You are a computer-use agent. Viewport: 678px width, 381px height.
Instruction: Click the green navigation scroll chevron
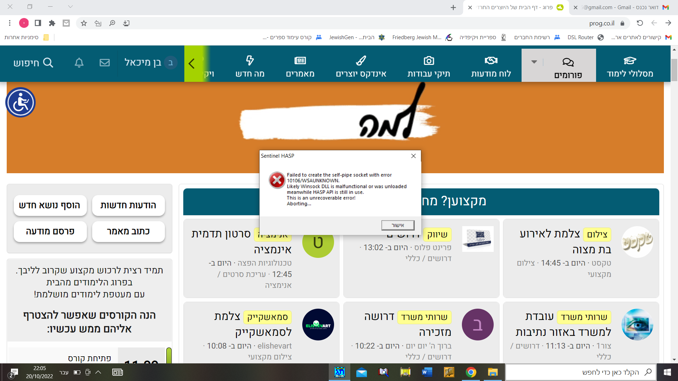[192, 64]
